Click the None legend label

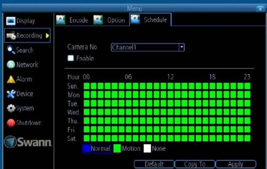point(159,149)
